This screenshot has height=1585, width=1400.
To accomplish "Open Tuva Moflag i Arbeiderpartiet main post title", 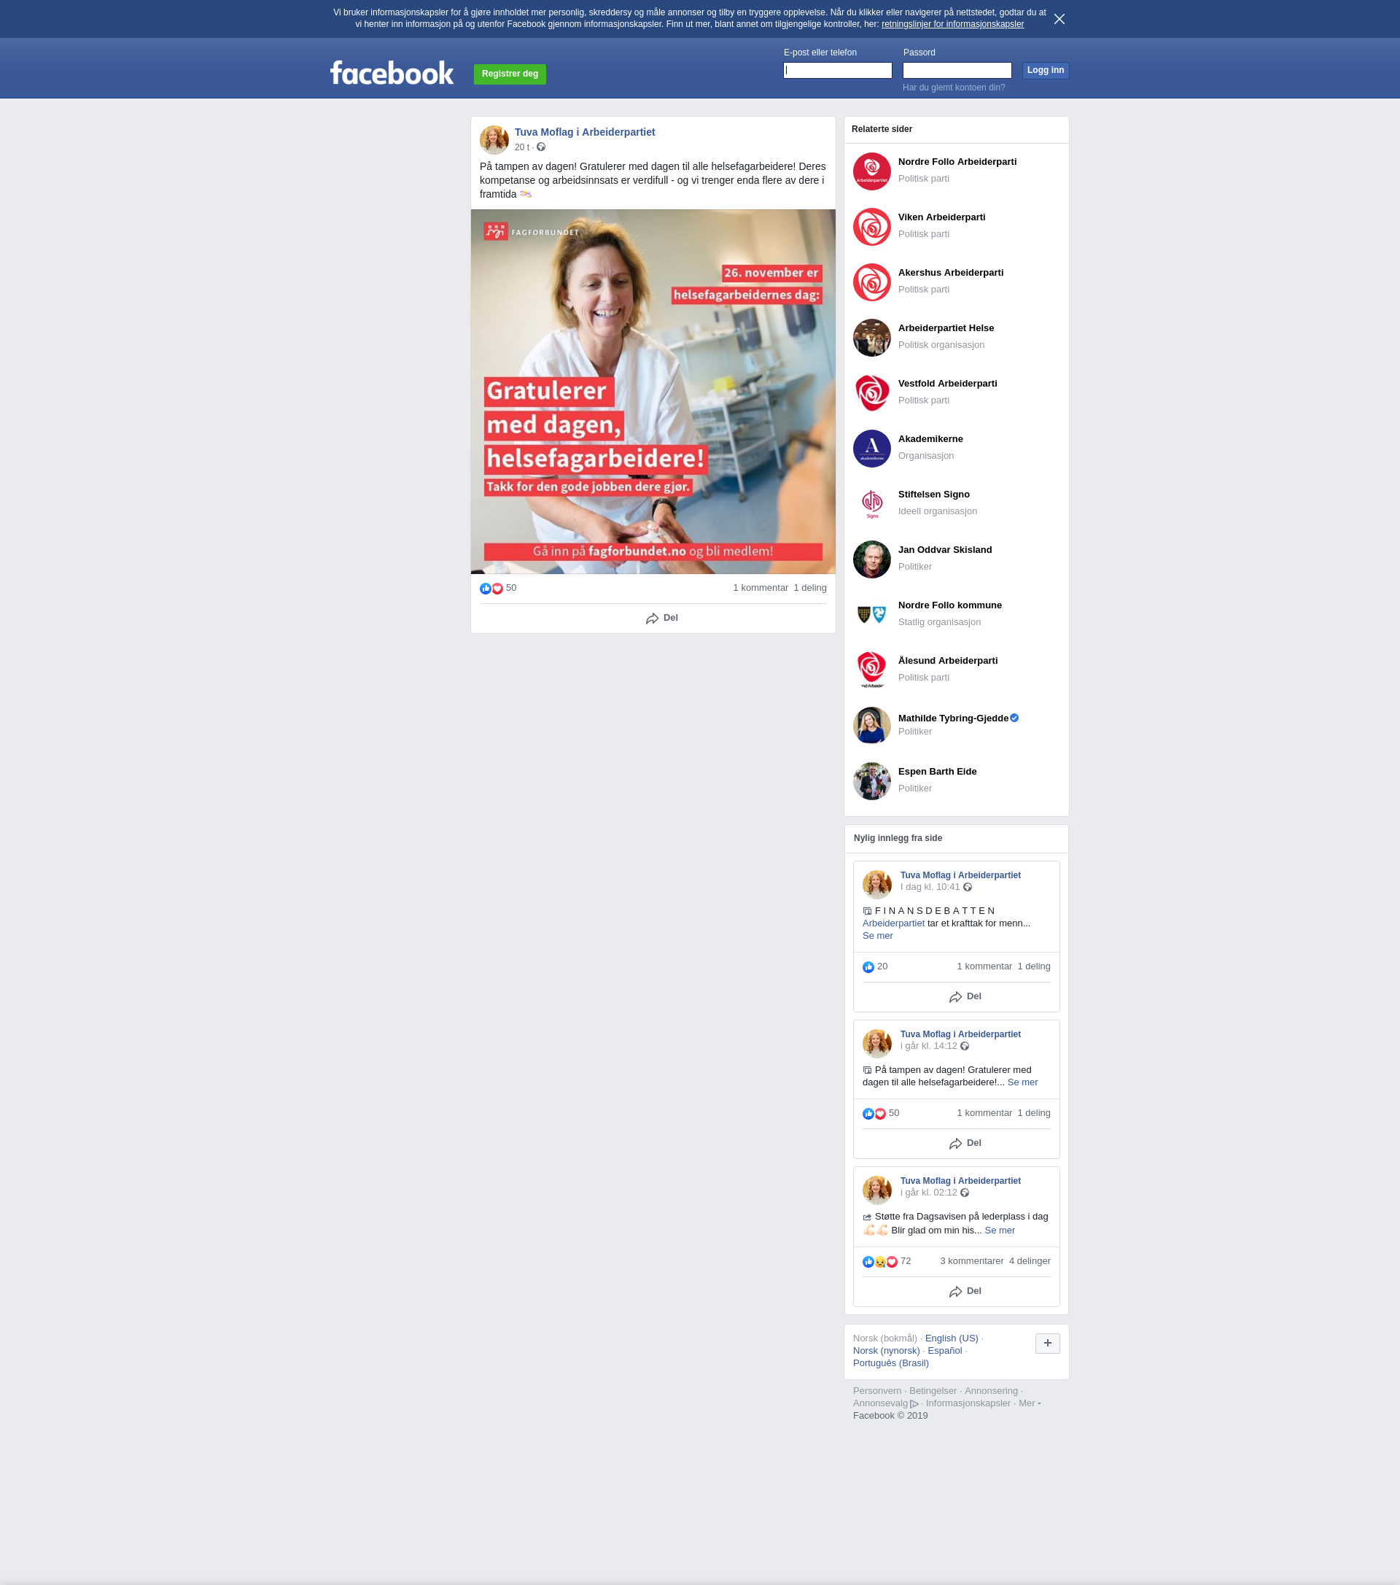I will [585, 132].
